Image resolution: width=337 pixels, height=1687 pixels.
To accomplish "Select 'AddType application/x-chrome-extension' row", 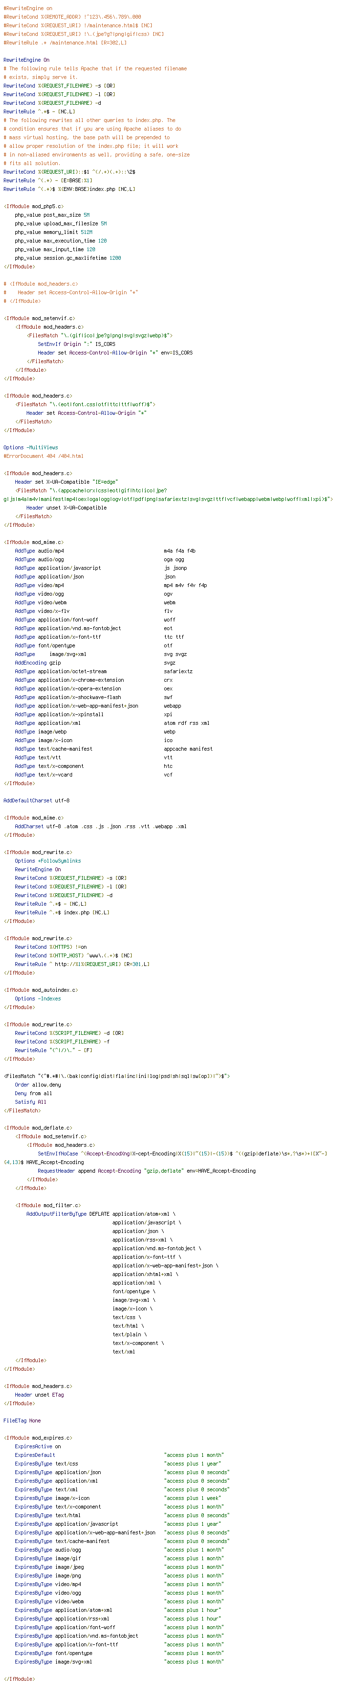I will [x=94, y=680].
